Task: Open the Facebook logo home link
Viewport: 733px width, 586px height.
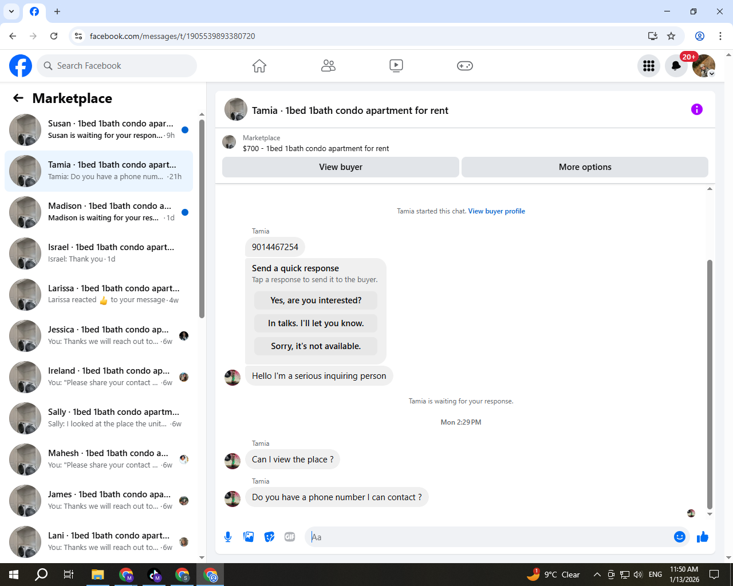Action: click(x=21, y=66)
